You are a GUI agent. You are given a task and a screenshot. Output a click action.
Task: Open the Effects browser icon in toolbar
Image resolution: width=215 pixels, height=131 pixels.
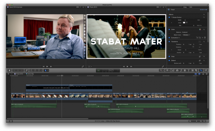173,70
